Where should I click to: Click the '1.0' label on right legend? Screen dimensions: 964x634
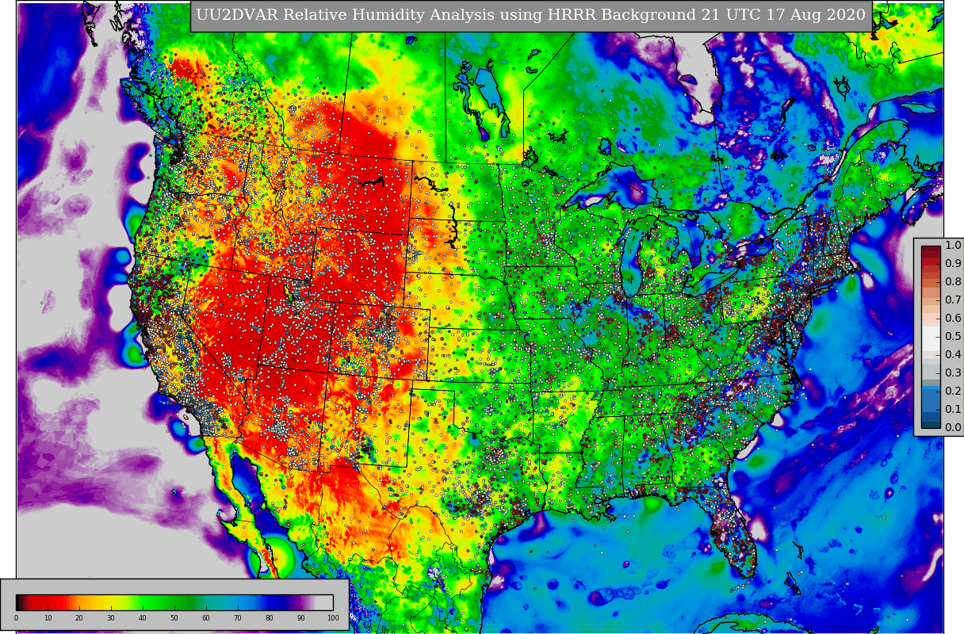coord(953,246)
